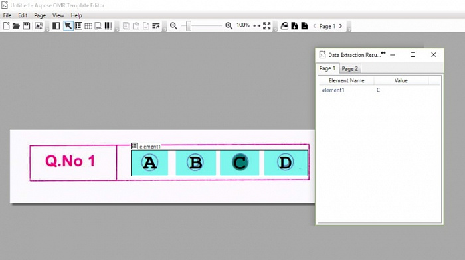The height and width of the screenshot is (260, 465).
Task: Click the load image icon
Action: point(39,26)
